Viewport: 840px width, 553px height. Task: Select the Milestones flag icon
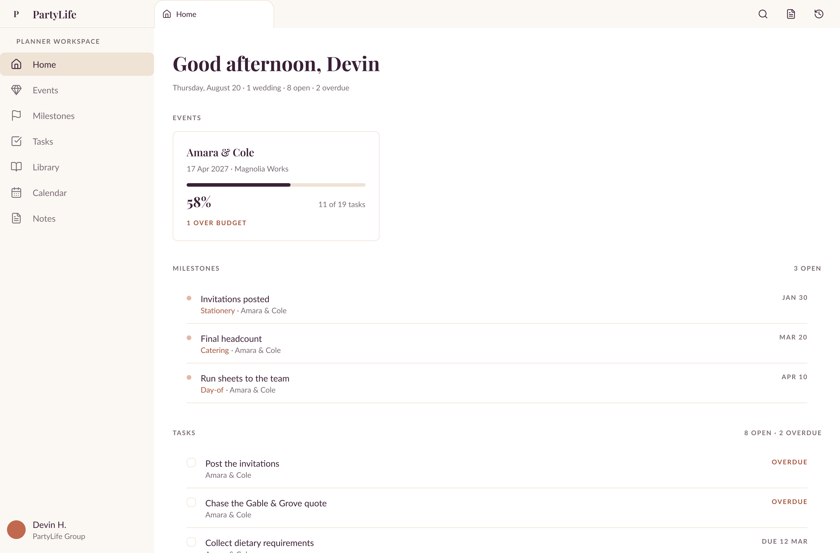tap(16, 116)
